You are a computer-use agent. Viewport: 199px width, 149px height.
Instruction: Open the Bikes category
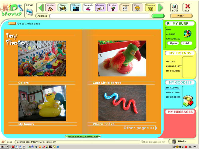point(63,7)
